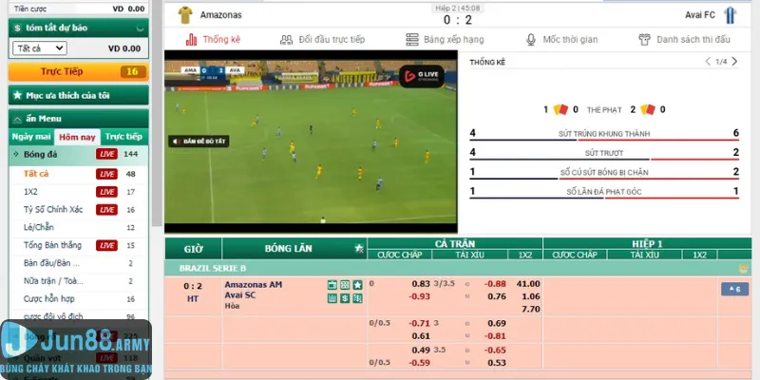Click the favorite star icon beside Amazonas AM

pos(357,284)
